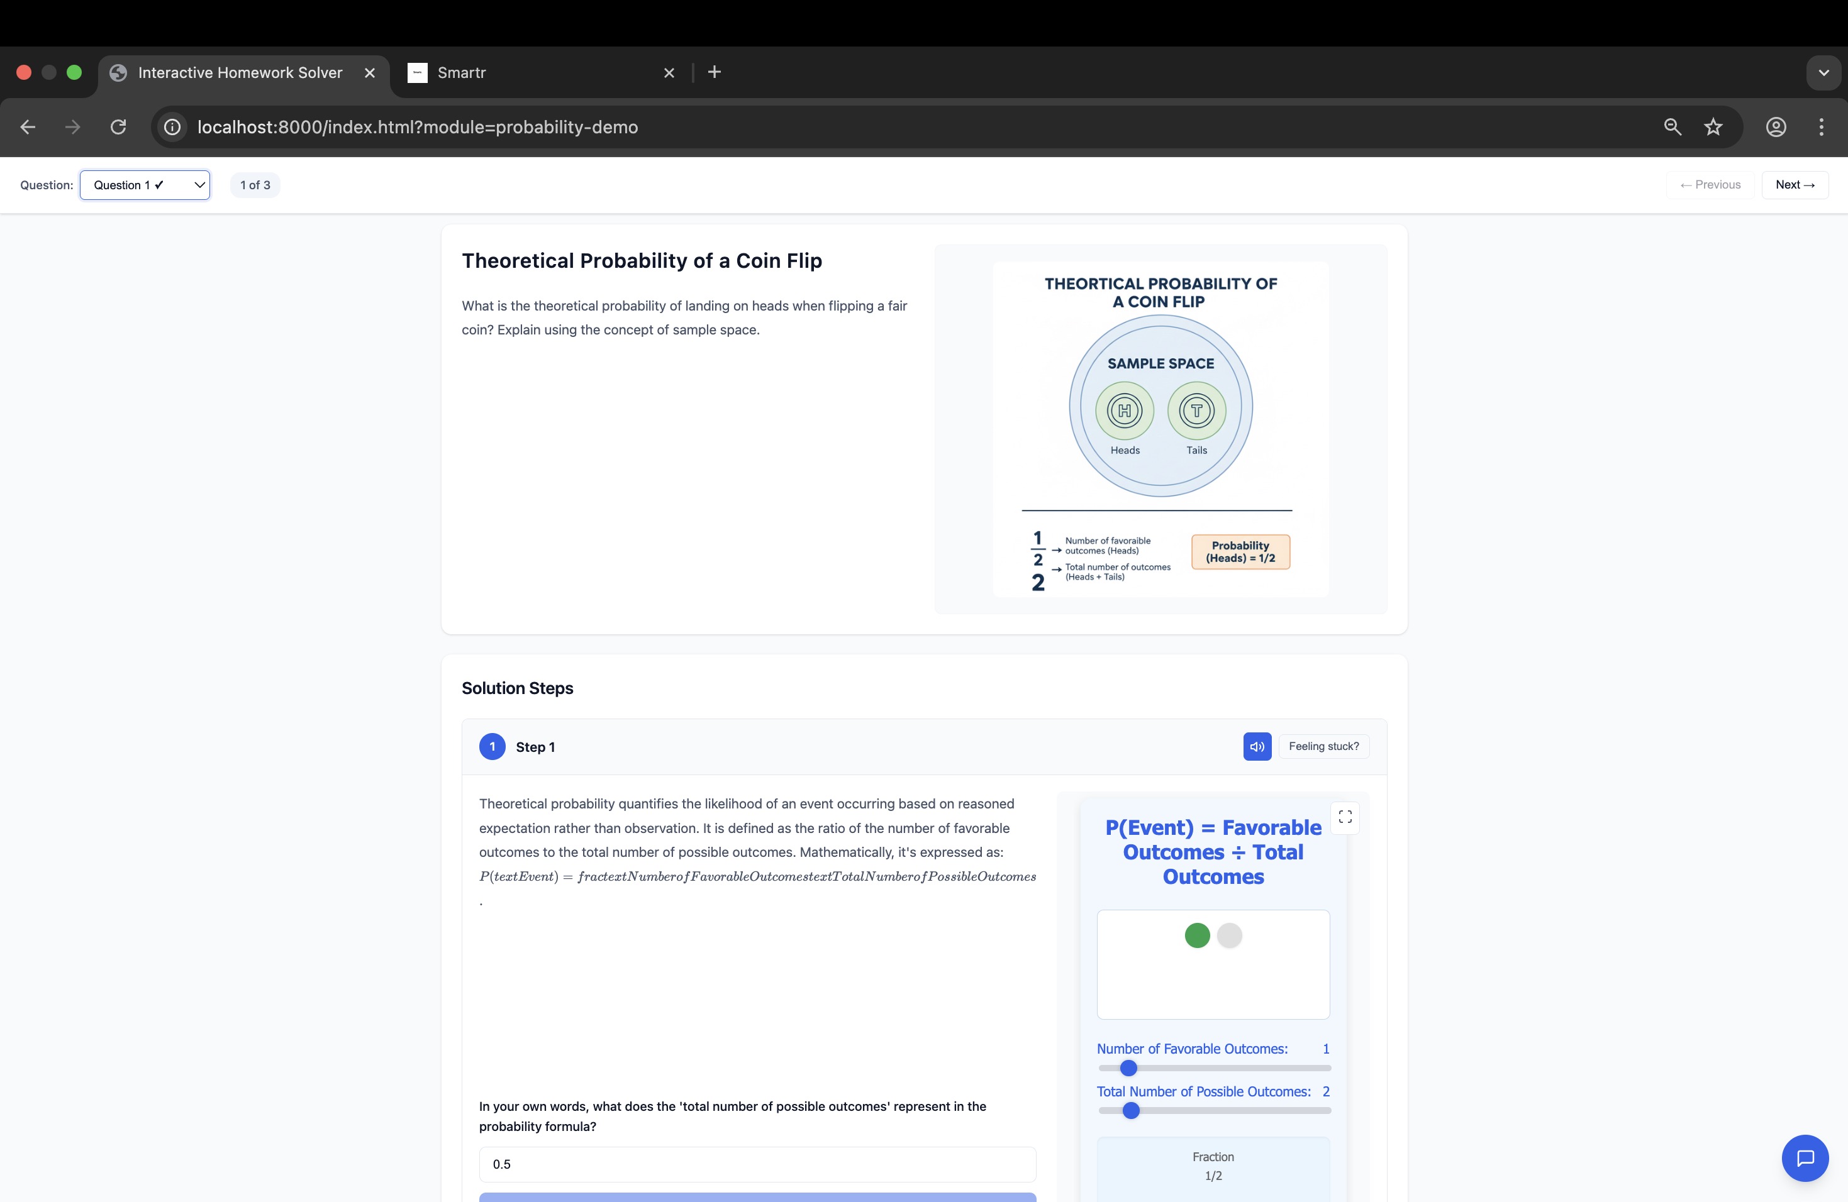Adjust the Number of Favorable Outcomes slider

1128,1069
